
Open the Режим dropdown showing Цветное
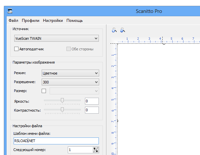point(70,73)
